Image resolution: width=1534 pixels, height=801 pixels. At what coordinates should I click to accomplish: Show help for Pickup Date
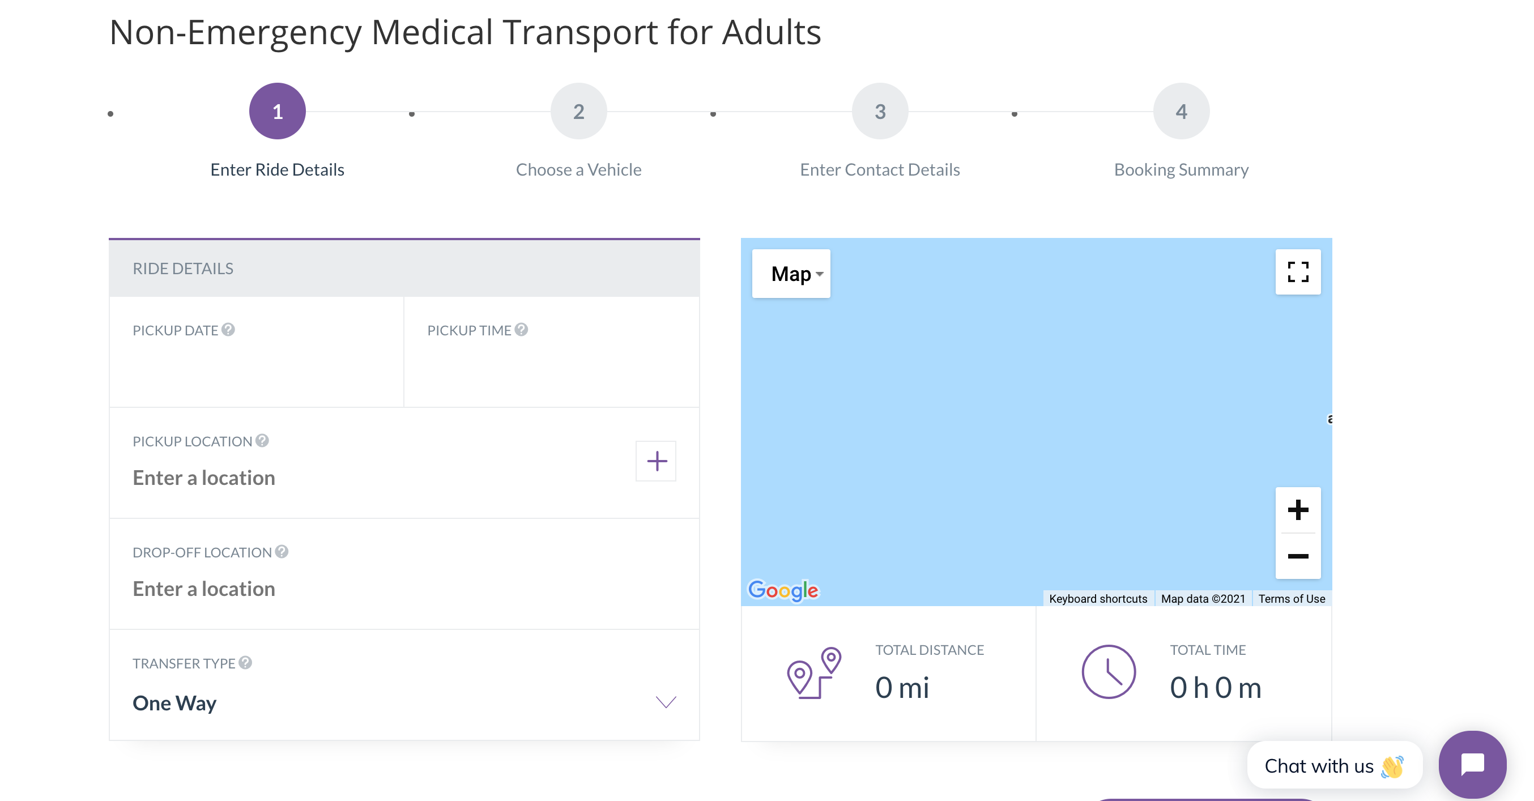(228, 329)
